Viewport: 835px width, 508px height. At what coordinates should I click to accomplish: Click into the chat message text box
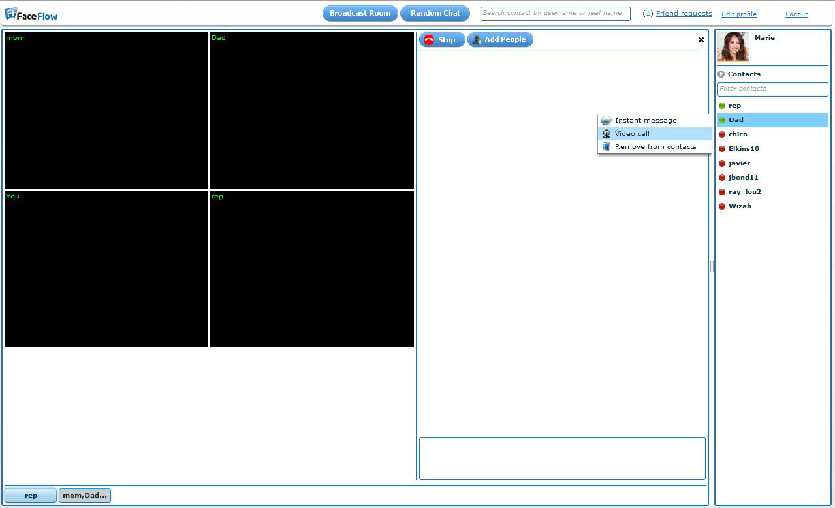click(x=562, y=458)
